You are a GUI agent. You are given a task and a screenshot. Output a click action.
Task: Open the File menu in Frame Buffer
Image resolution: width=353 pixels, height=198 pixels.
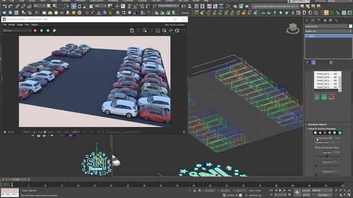click(5, 25)
